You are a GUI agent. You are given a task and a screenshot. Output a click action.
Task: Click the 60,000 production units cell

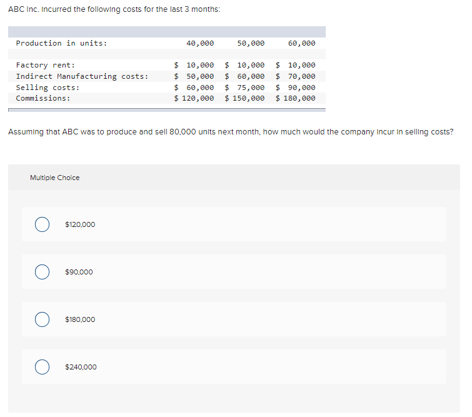[301, 43]
